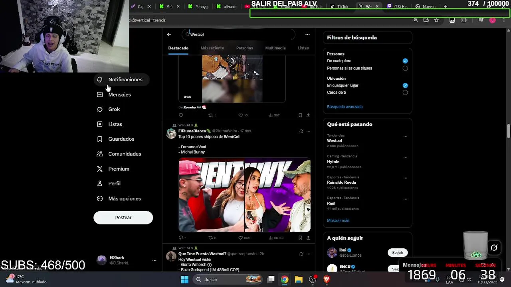Open Brave browser from the taskbar
Screen dimensions: 511x287
tap(327, 279)
